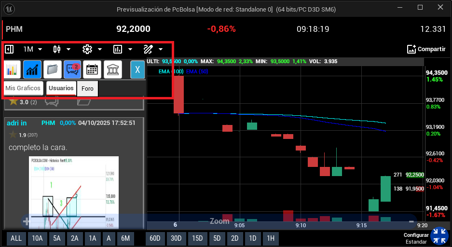Open the gray folder icon
Image resolution: width=452 pixels, height=247 pixels.
pos(52,70)
